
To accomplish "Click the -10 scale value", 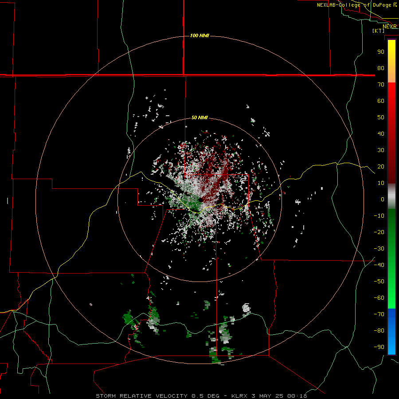I will click(x=379, y=216).
